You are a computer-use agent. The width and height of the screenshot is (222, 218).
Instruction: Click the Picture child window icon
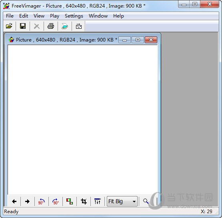click(11, 40)
